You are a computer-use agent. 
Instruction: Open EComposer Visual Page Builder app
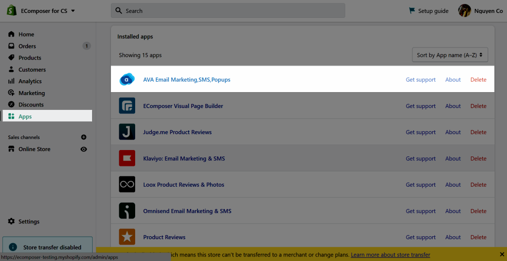[183, 106]
